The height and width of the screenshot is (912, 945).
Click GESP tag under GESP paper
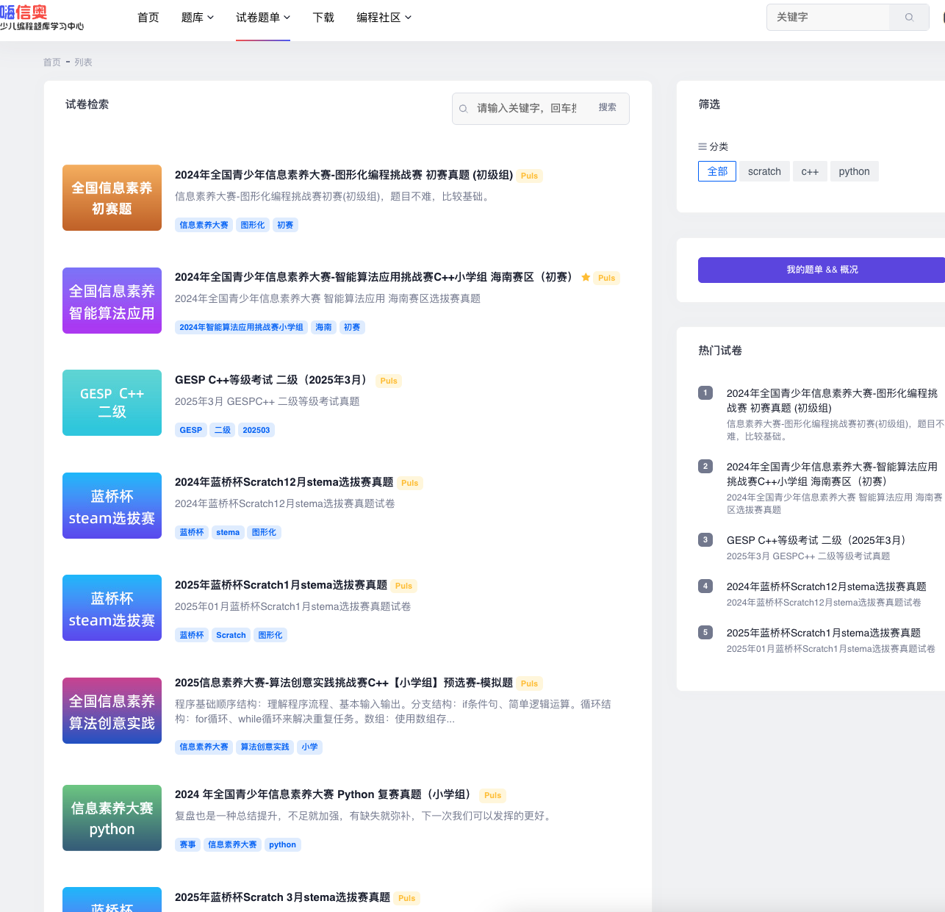click(191, 430)
